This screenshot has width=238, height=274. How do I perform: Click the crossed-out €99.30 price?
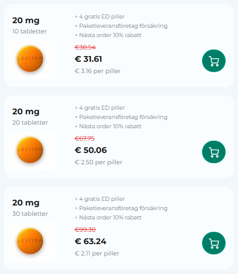tap(85, 229)
